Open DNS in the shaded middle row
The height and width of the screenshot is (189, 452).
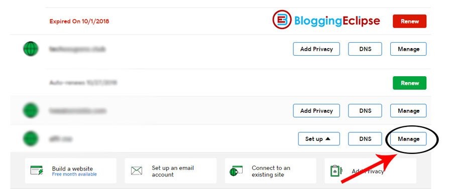click(365, 111)
